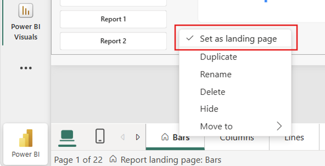Select the Bars page tab
This screenshot has height=166, width=325.
pyautogui.click(x=175, y=137)
